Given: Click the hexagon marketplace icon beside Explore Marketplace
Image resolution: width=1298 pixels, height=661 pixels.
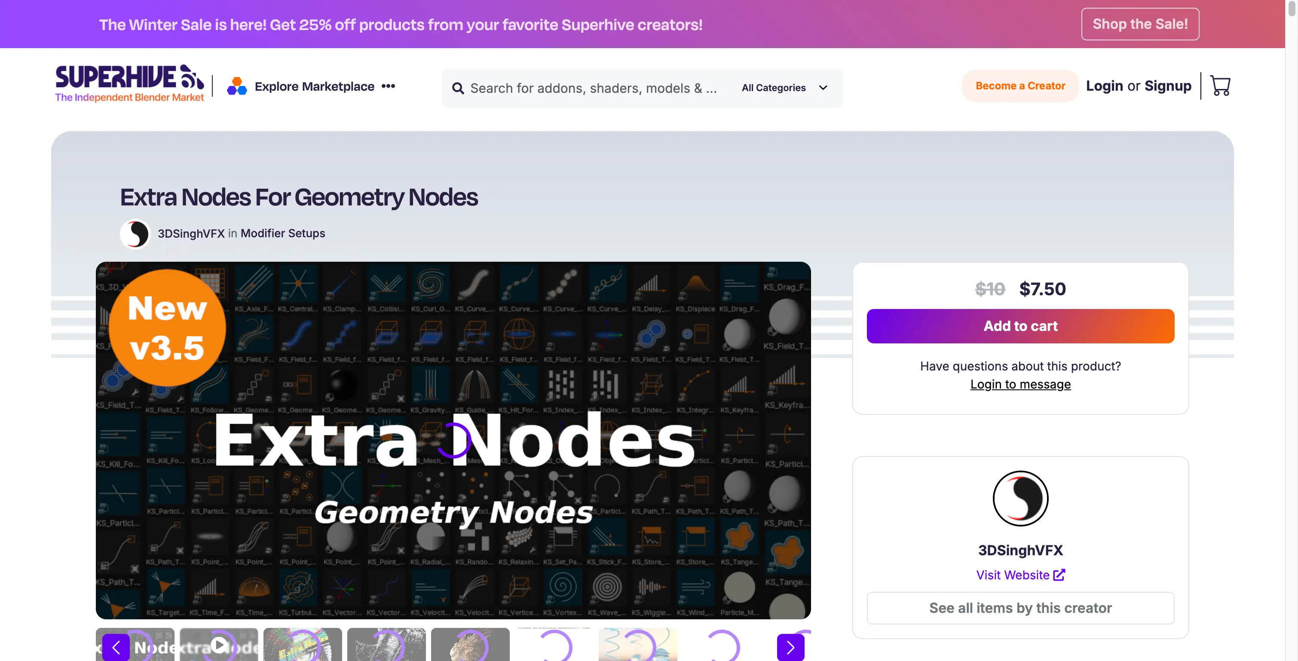Looking at the screenshot, I should point(237,86).
